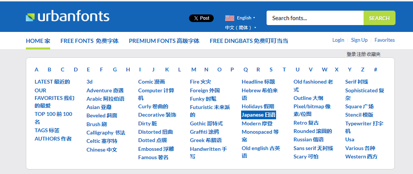
Task: Select the HOME tab
Action: (38, 41)
